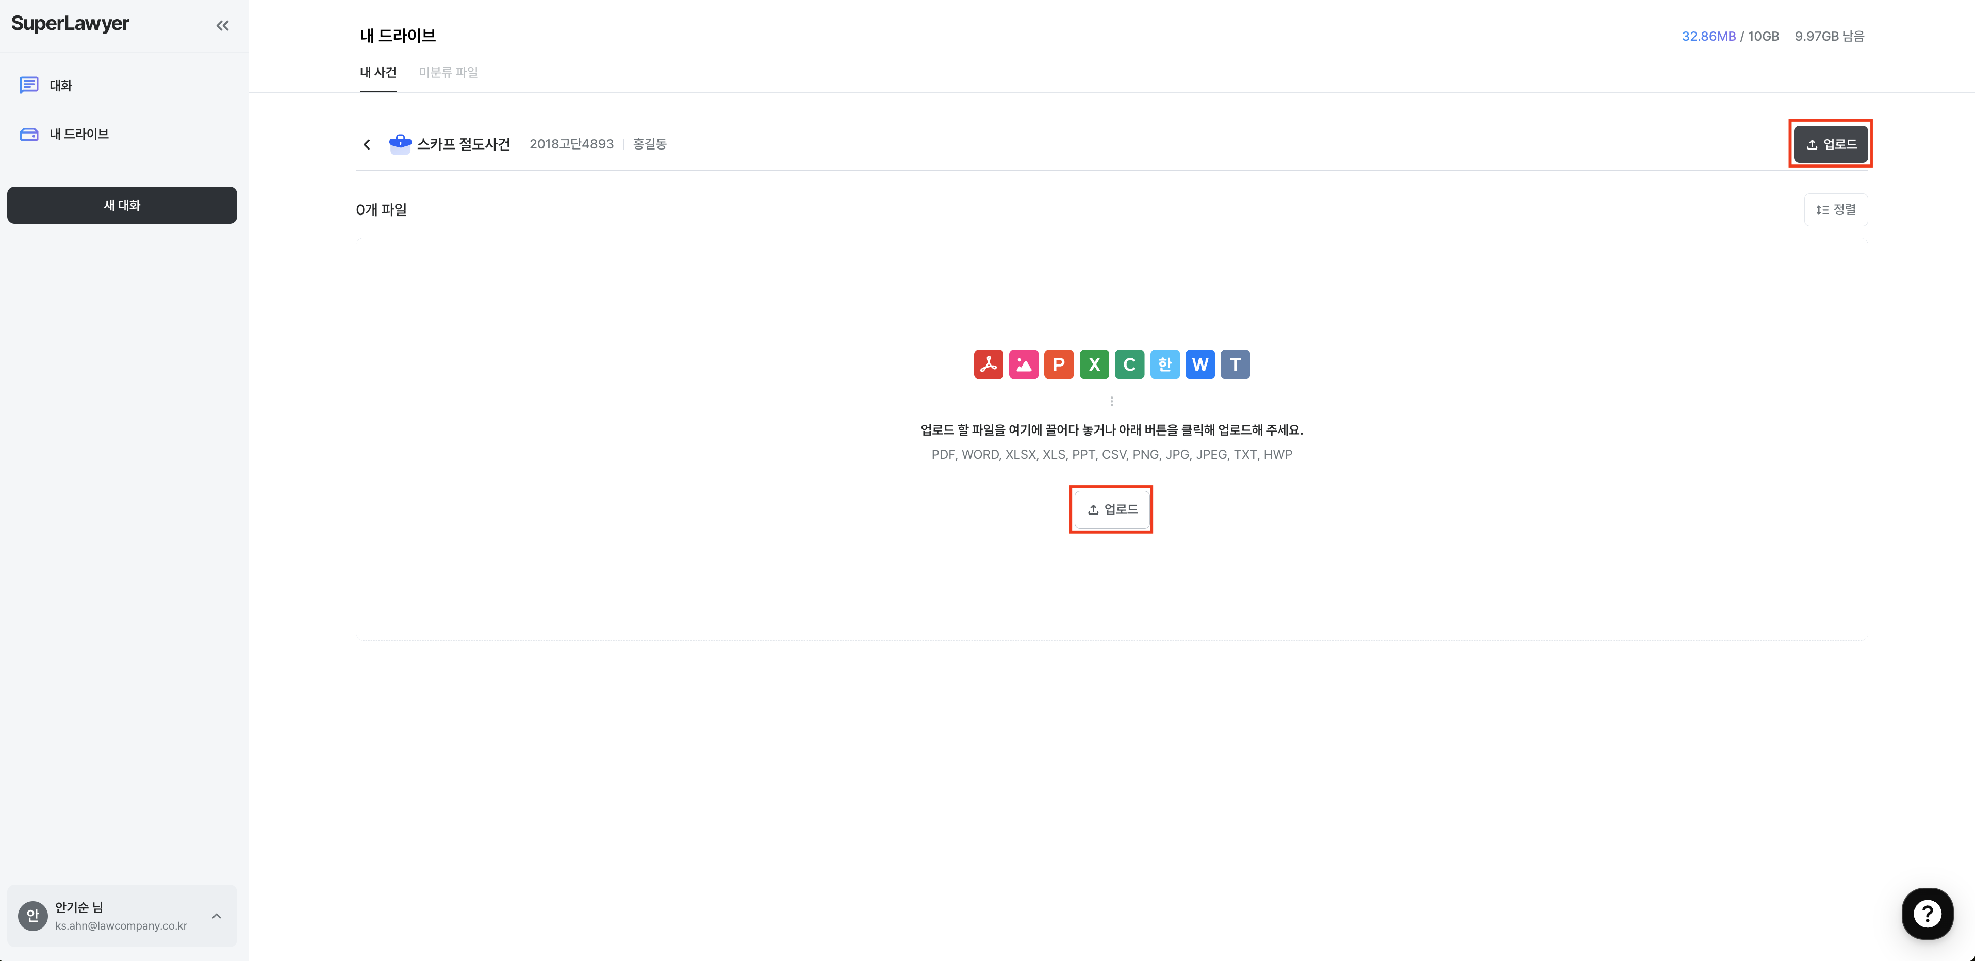Screen dimensions: 1975x961
Task: Click the center 업로드 button in drop zone
Action: (x=1112, y=509)
